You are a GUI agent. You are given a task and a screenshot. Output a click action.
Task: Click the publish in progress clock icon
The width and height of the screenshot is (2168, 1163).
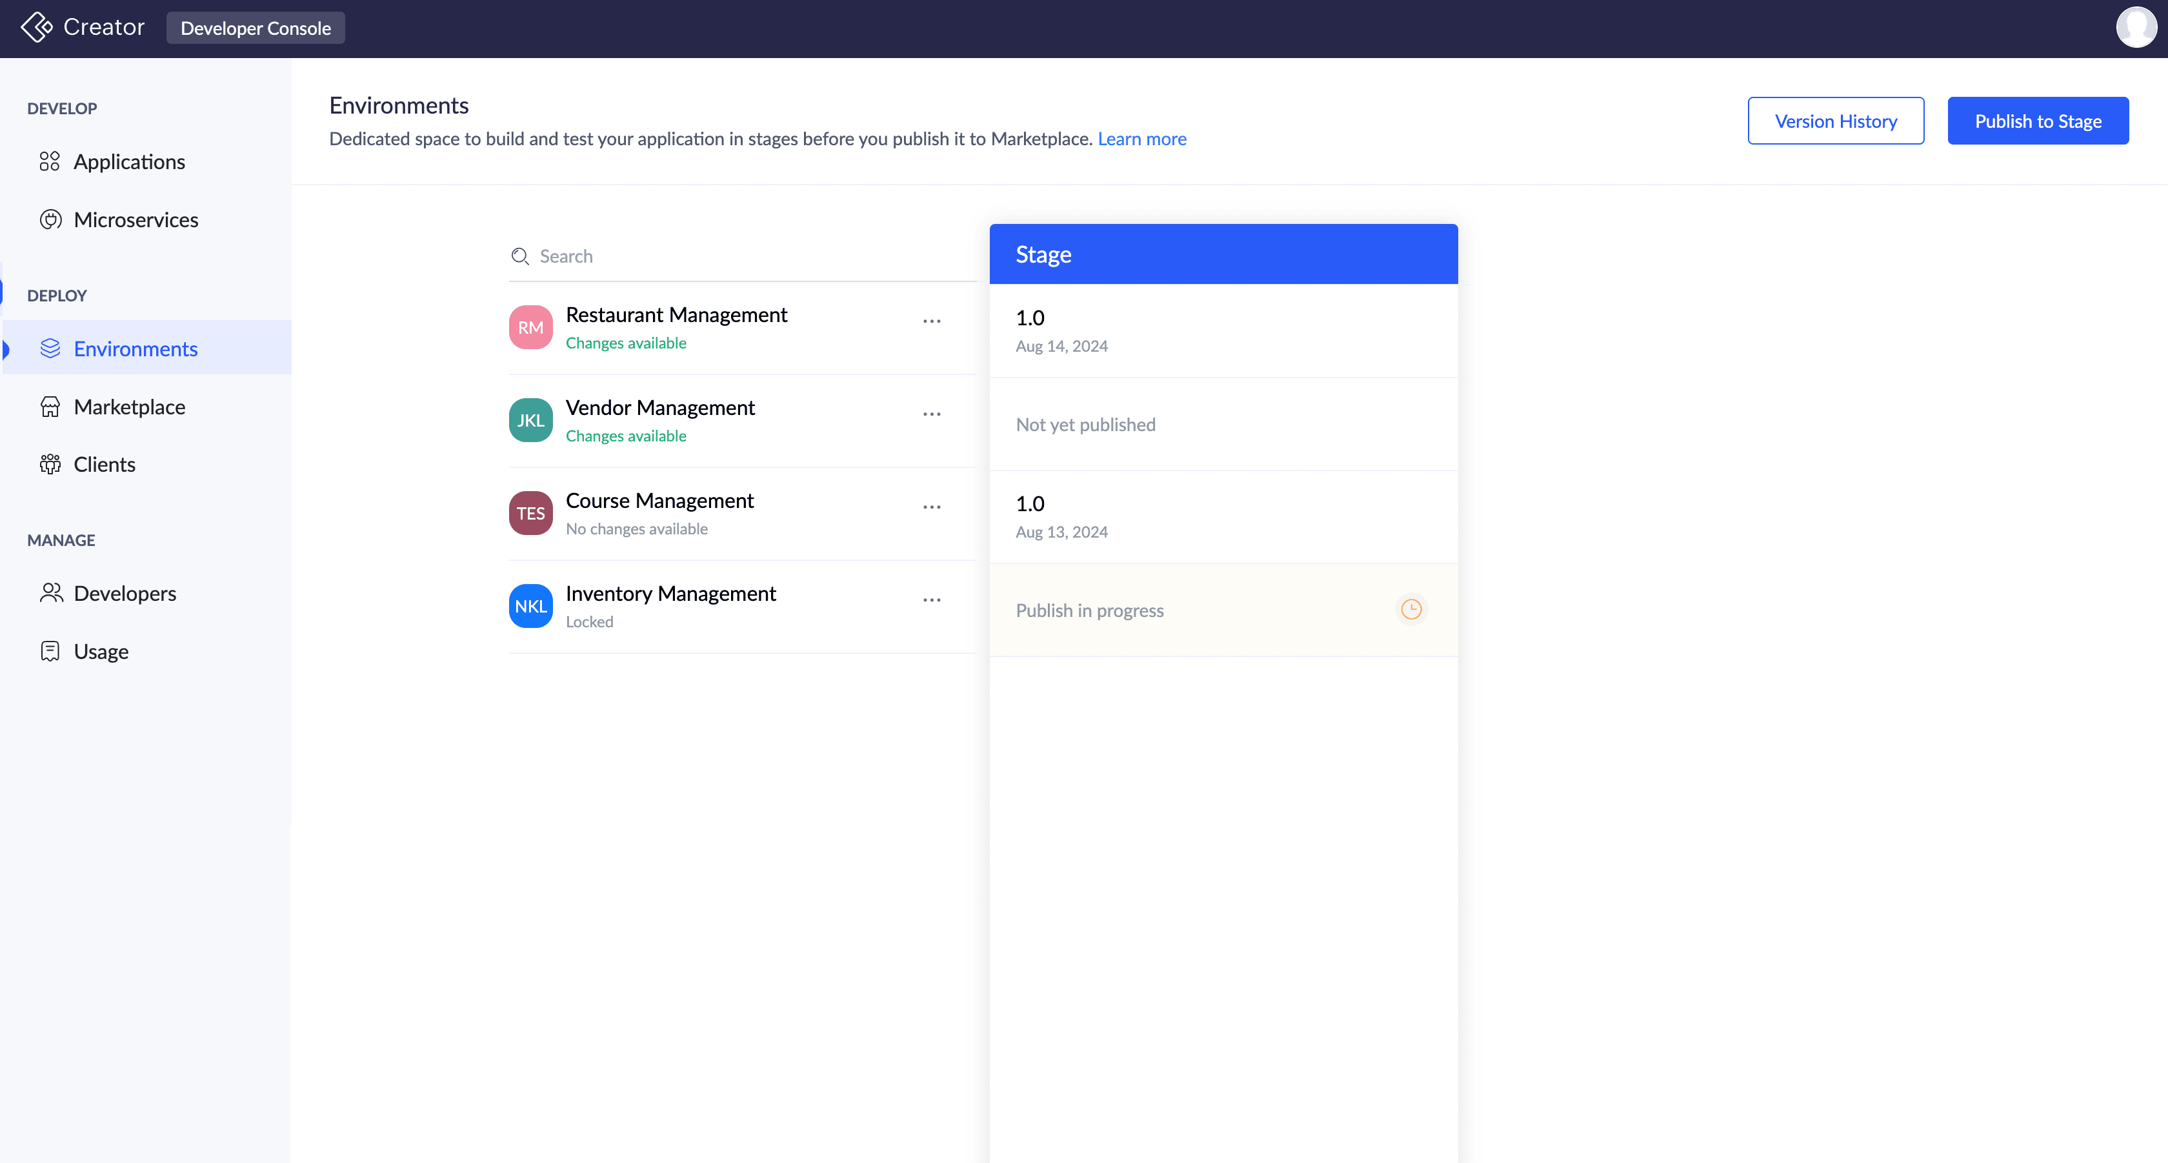(x=1410, y=609)
